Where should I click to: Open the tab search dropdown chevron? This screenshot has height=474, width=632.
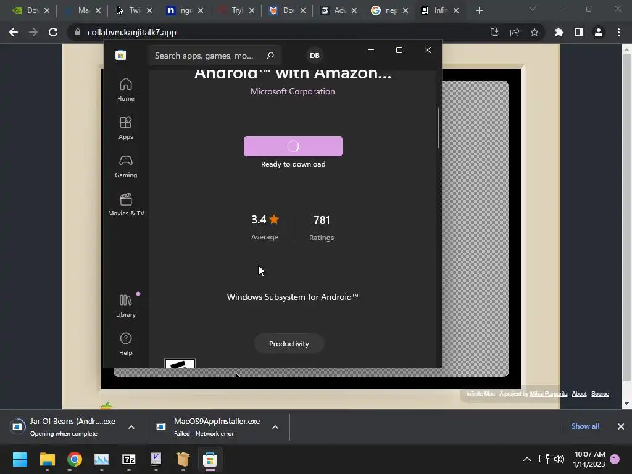533,9
